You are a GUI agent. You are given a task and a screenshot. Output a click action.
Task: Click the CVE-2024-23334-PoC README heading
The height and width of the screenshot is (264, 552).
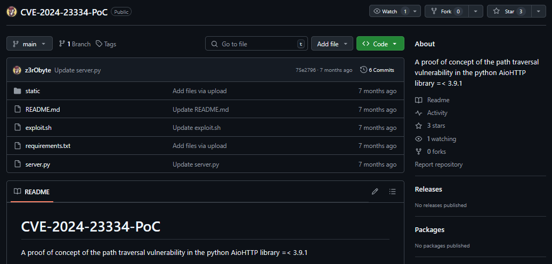91,227
